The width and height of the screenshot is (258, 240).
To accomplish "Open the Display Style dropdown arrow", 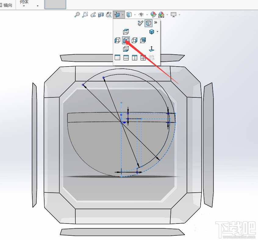I will coord(135,14).
